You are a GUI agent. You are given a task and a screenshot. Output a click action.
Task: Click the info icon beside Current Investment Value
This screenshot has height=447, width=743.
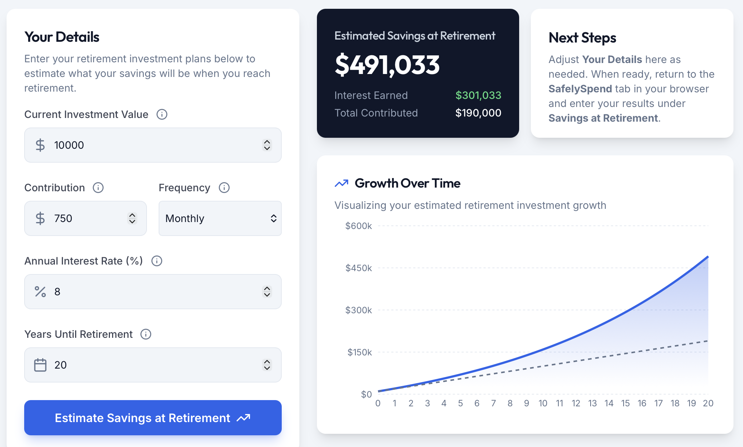[162, 114]
